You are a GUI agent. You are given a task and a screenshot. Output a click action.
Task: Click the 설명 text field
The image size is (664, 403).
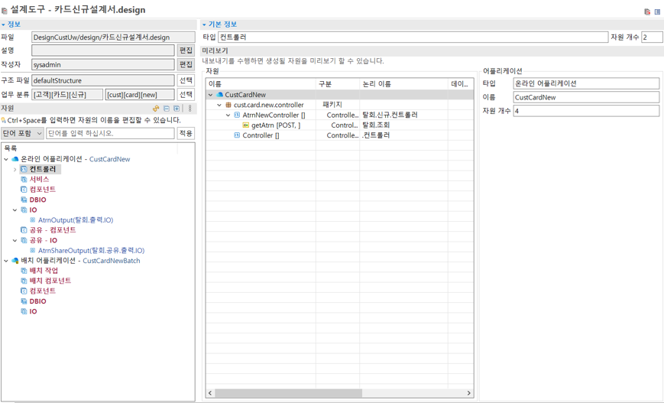click(103, 50)
